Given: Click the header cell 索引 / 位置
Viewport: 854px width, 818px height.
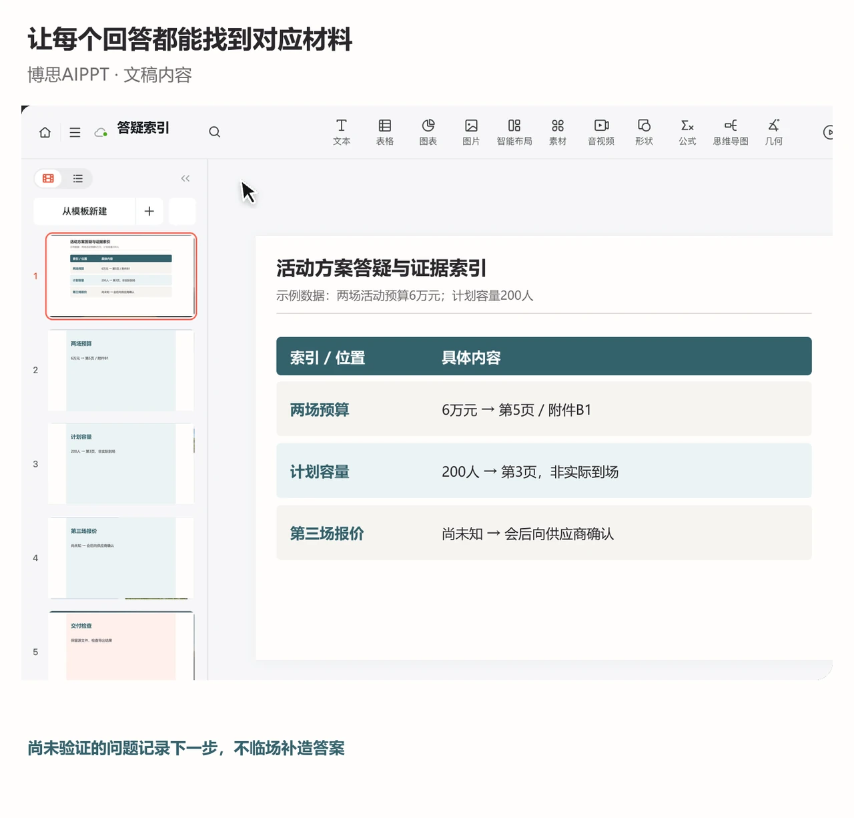Looking at the screenshot, I should pos(328,358).
